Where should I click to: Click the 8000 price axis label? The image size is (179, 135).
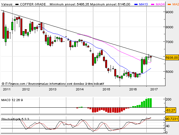click(x=169, y=27)
